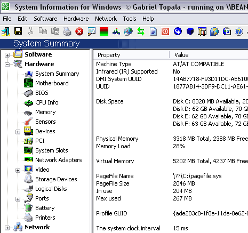Image resolution: width=248 pixels, height=233 pixels.
Task: Select CPU Info in the tree
Action: (x=47, y=102)
